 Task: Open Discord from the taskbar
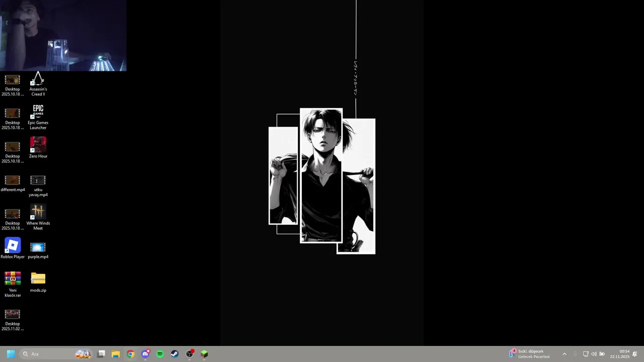[145, 354]
